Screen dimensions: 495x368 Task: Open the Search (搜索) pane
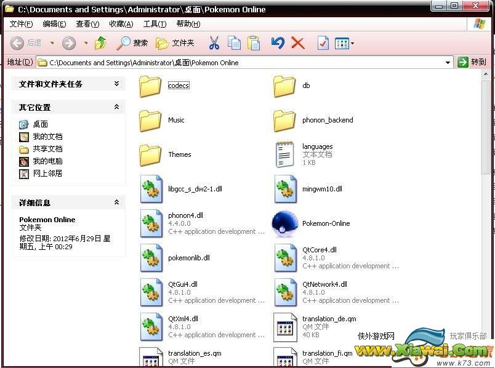[132, 43]
